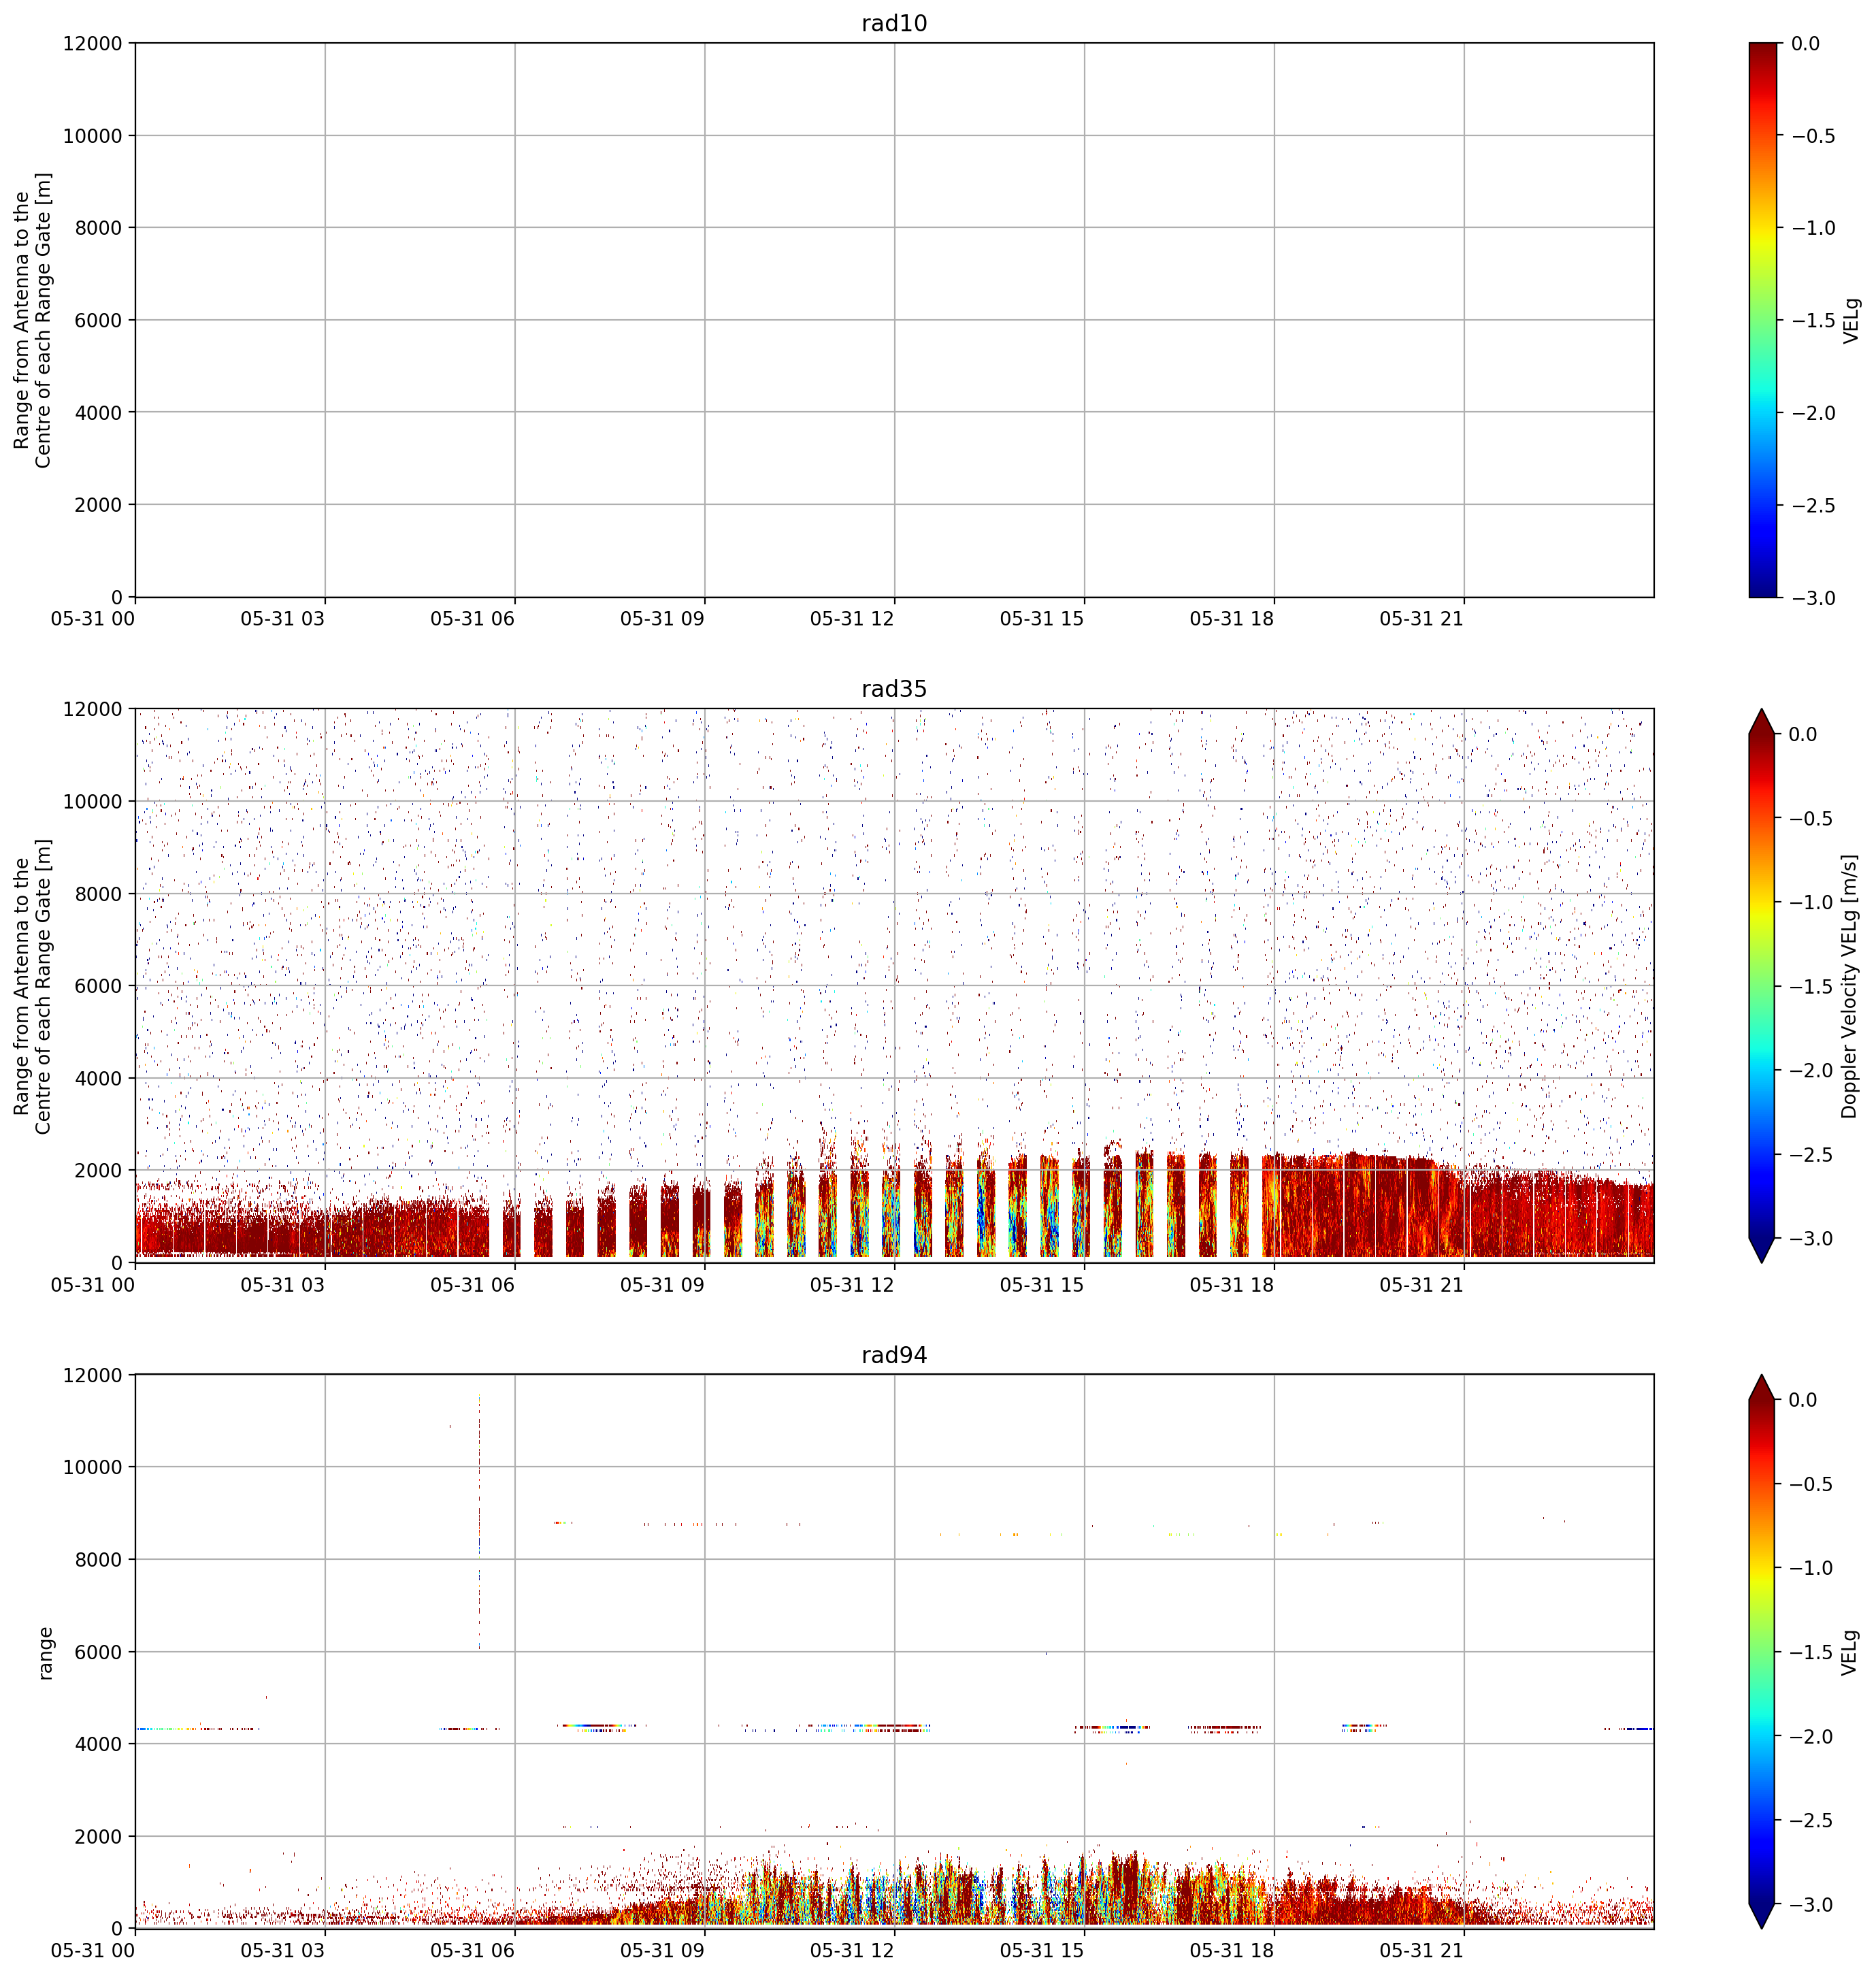The height and width of the screenshot is (1975, 1876).
Task: Click the '05-31 00' tick under rad10
Action: point(92,619)
